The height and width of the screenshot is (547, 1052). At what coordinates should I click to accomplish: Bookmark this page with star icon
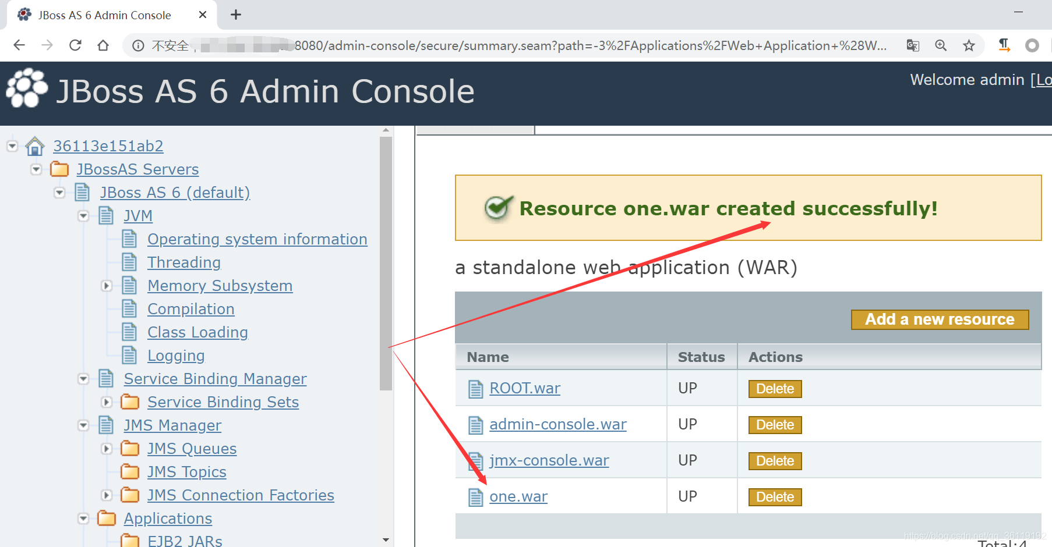pos(969,45)
